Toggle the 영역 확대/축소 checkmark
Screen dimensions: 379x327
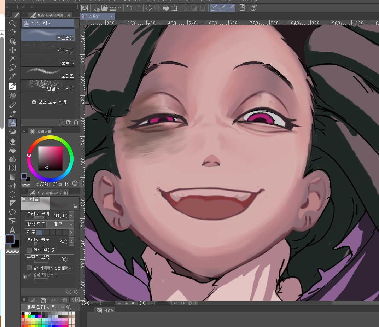click(29, 275)
